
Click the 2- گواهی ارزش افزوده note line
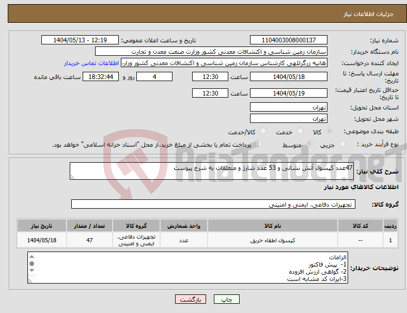[x=318, y=272]
